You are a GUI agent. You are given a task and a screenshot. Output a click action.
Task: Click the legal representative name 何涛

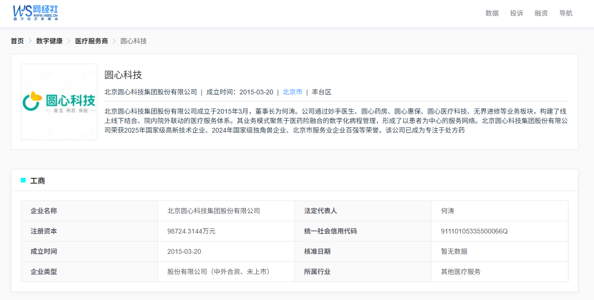pyautogui.click(x=447, y=211)
